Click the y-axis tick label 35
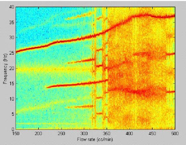Viewport: 186px width, 145px height. (12, 22)
